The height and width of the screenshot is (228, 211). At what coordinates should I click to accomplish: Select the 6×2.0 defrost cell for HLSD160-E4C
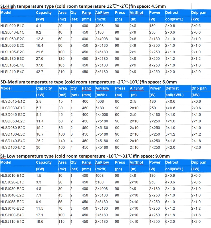coord(170,147)
